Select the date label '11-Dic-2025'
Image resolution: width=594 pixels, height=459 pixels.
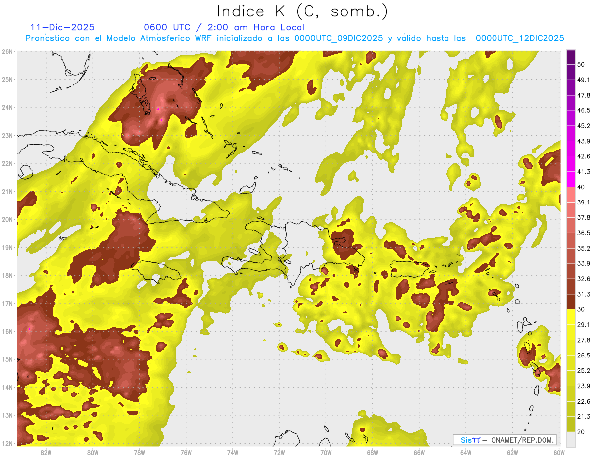click(x=62, y=27)
